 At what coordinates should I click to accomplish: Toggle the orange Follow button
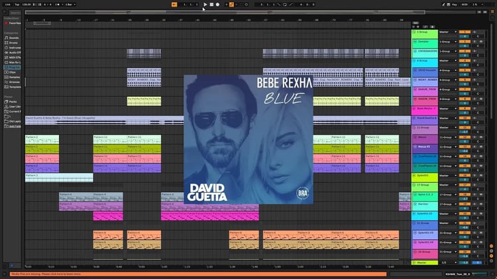(174, 5)
